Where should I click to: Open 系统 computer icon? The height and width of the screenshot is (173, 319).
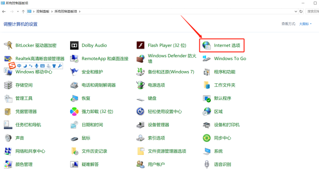[206, 151]
